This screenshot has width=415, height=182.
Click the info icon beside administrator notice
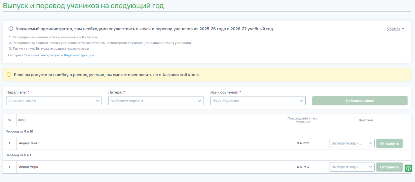point(11,29)
